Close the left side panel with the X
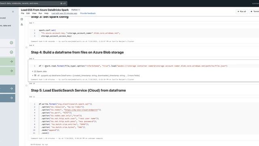 click(x=13, y=12)
